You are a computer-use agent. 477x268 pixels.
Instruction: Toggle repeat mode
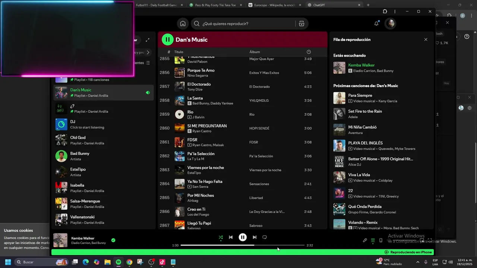tap(265, 237)
